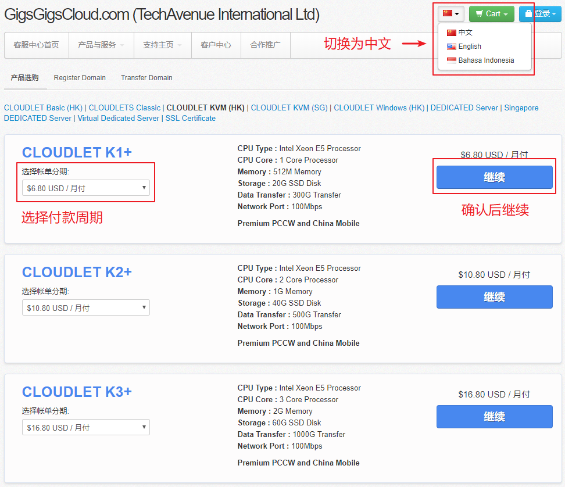Viewport: 565px width, 487px height.
Task: Click the China flag icon beside 中文
Action: [452, 33]
